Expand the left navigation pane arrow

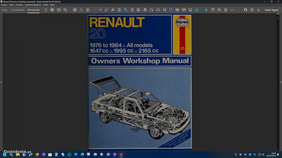click(1, 82)
